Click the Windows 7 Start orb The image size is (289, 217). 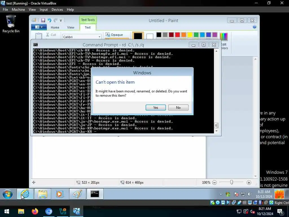pos(8,194)
